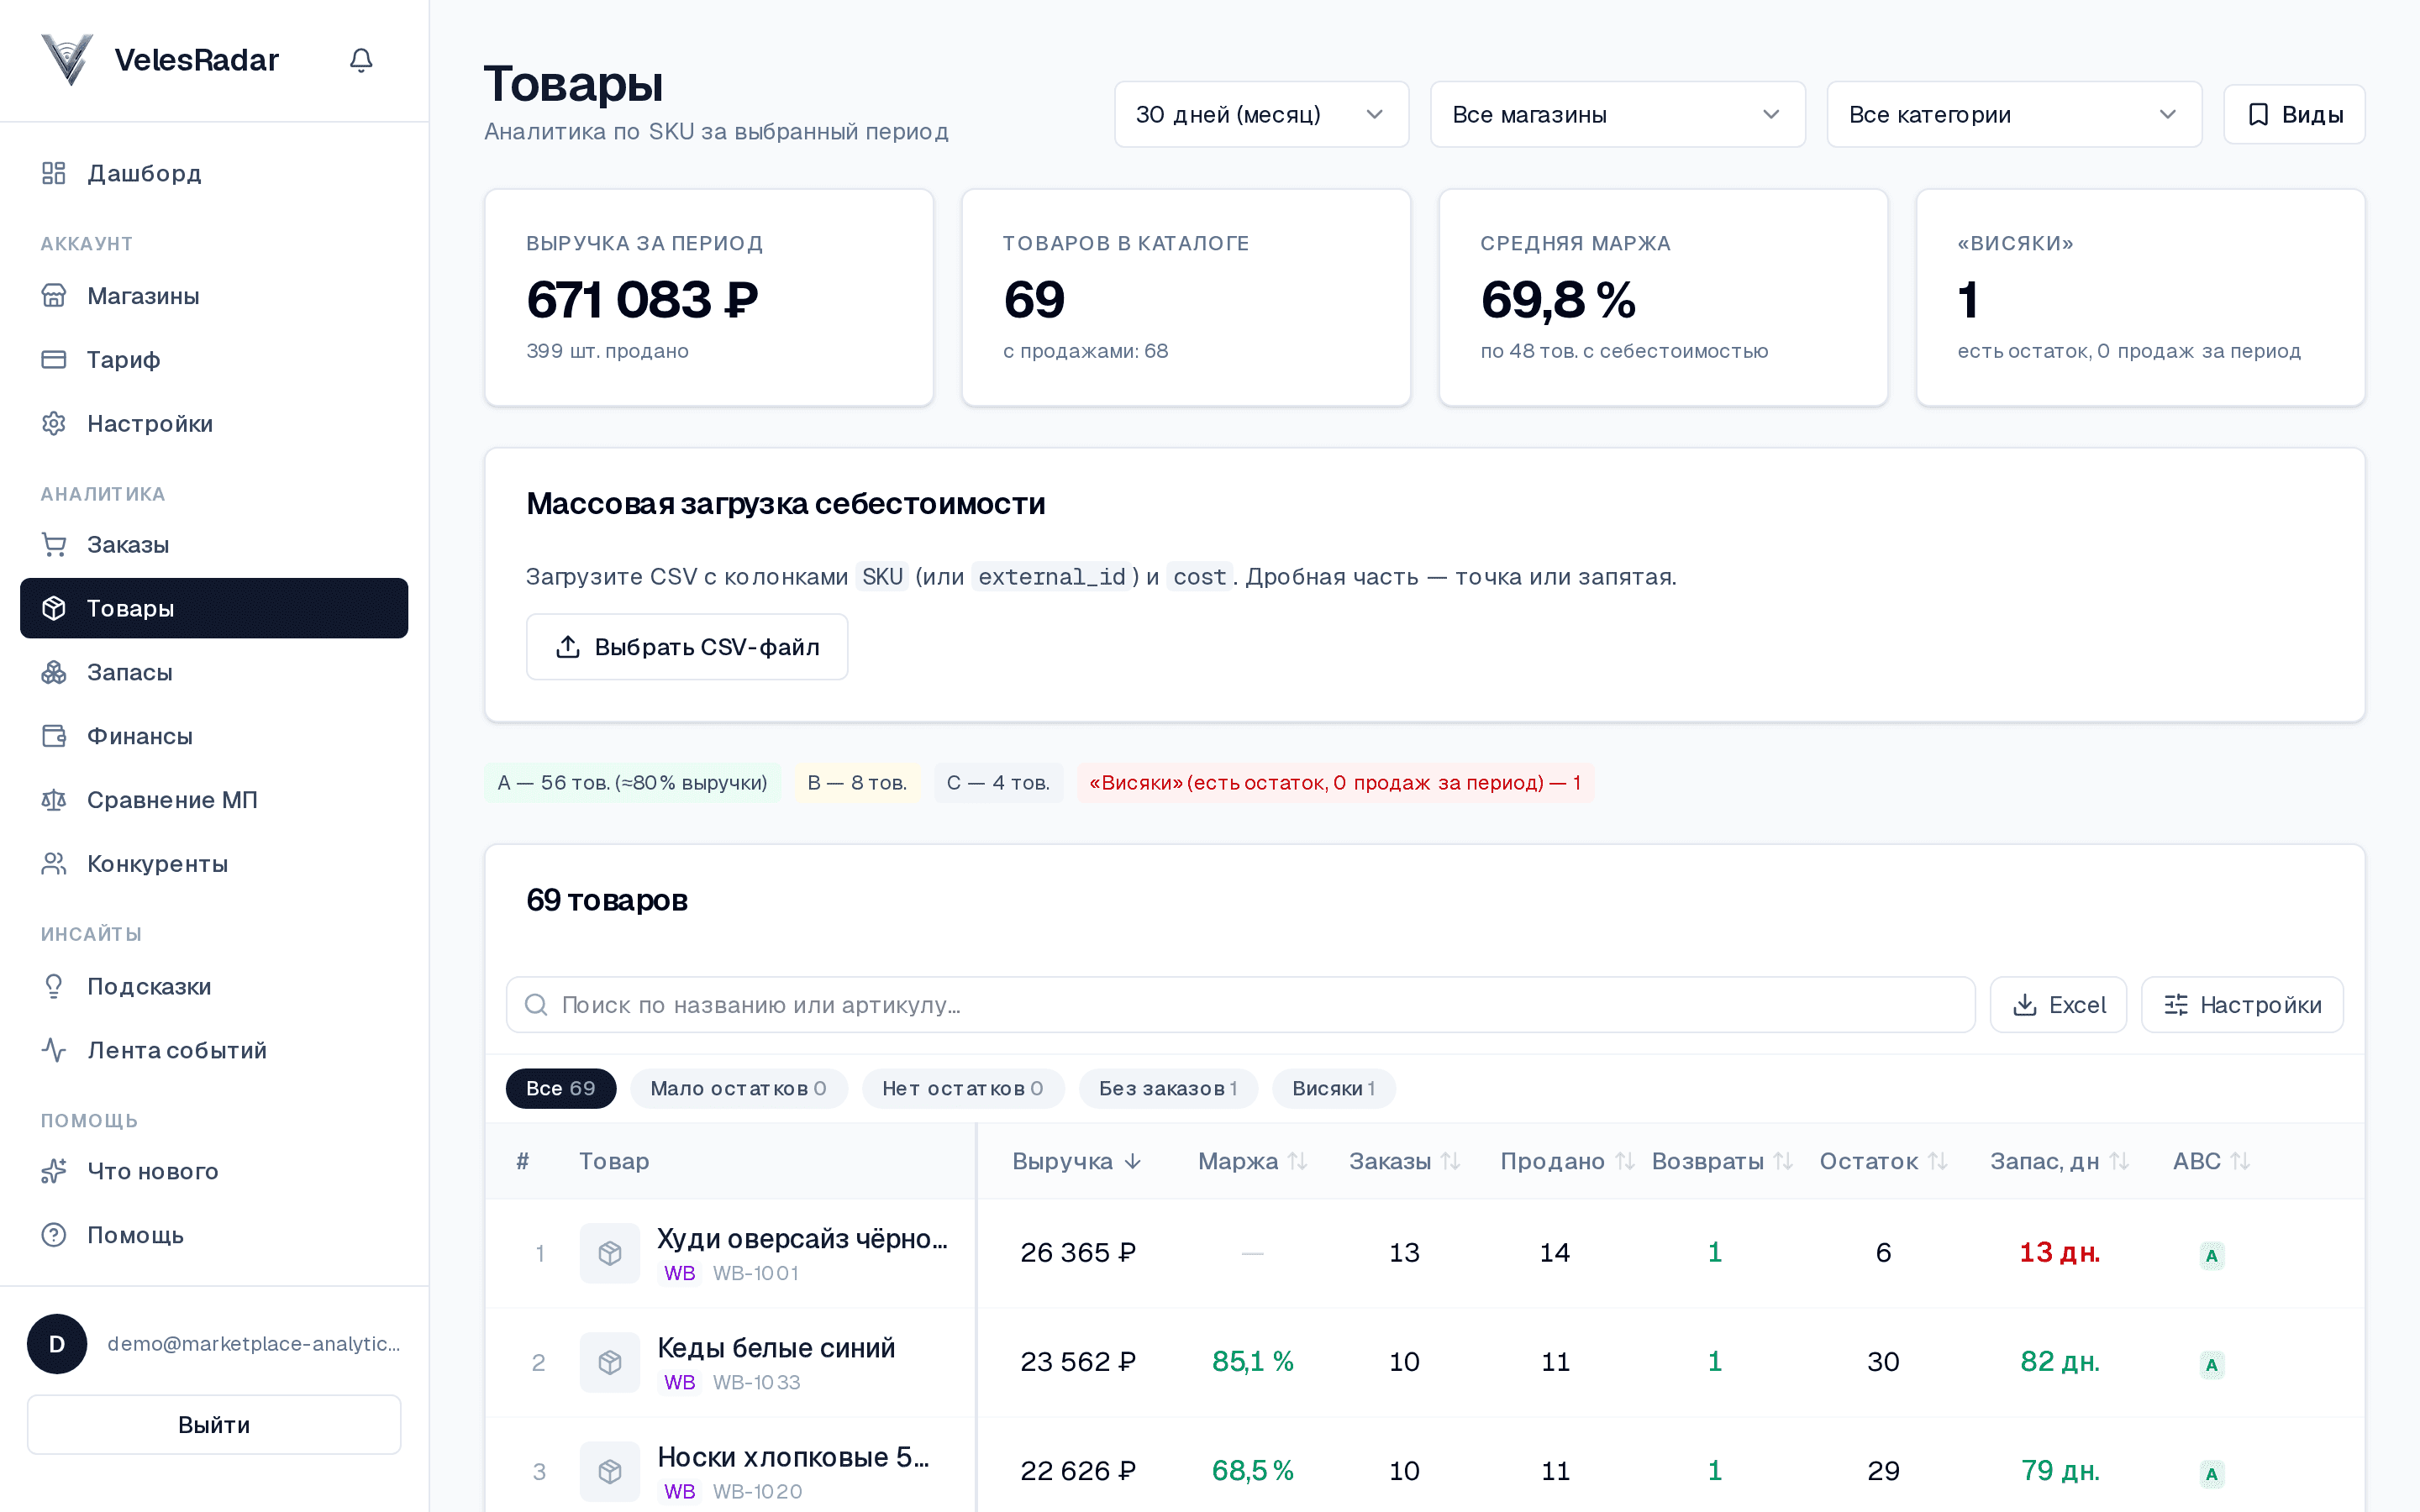The image size is (2420, 1512).
Task: Click thumbnail of Носки хлопковые product
Action: click(x=610, y=1471)
